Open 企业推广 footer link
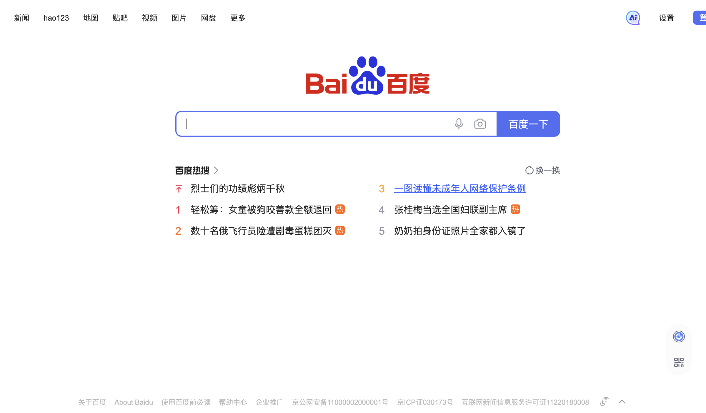The image size is (706, 413). 269,402
